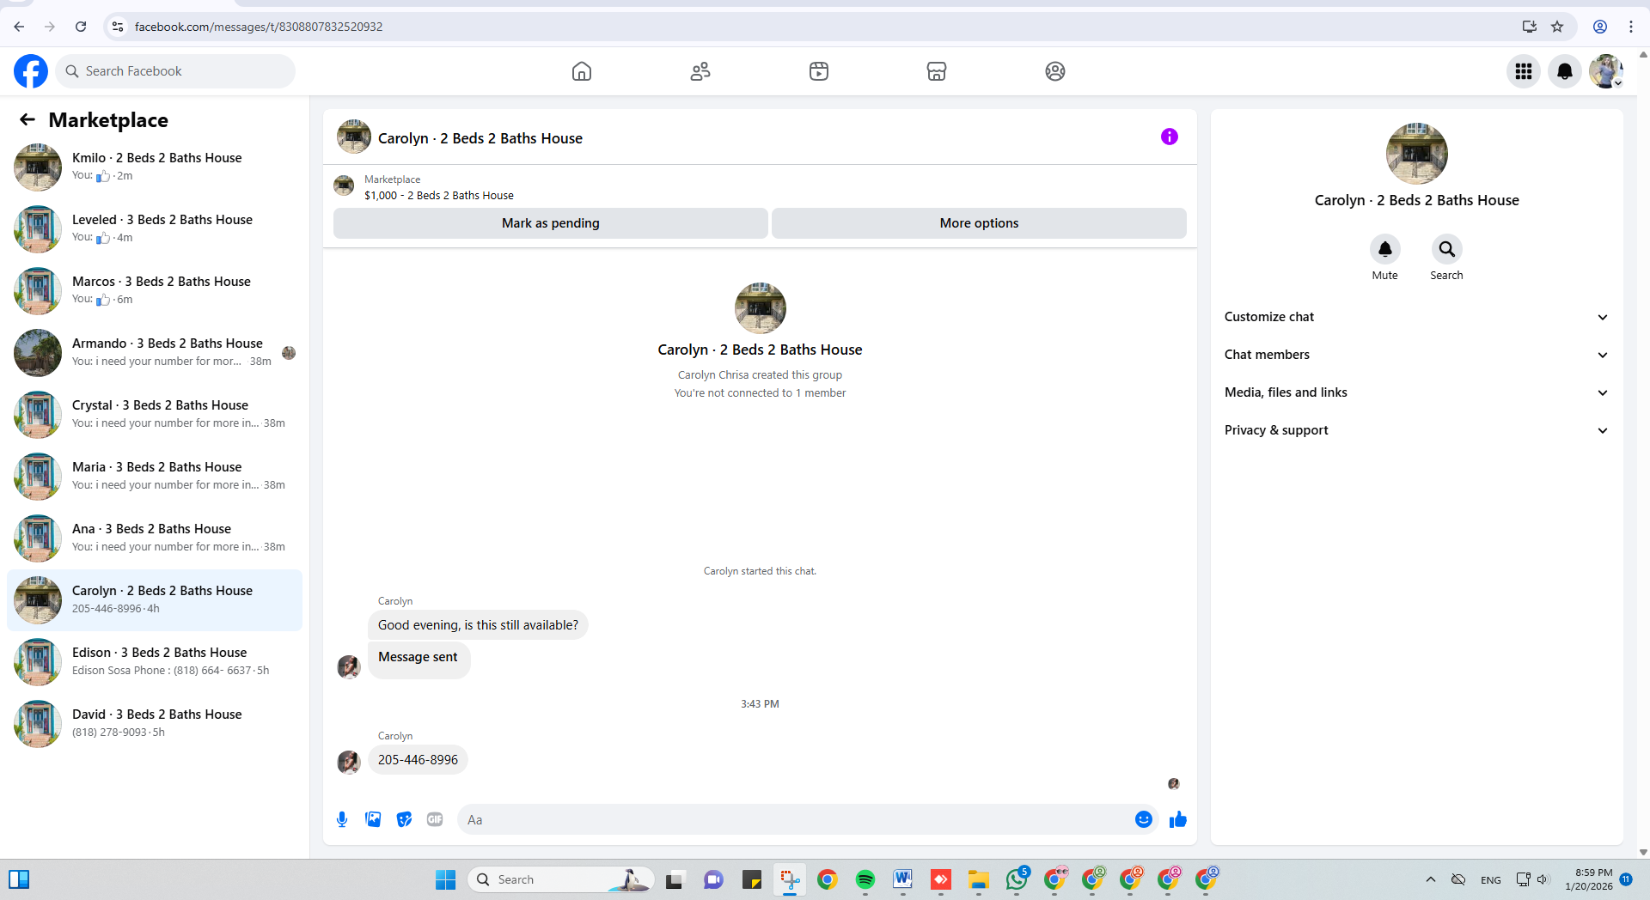Record a voice clip with microphone icon
Image resolution: width=1650 pixels, height=900 pixels.
click(x=342, y=819)
